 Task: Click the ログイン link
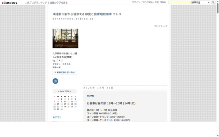(136, 3)
